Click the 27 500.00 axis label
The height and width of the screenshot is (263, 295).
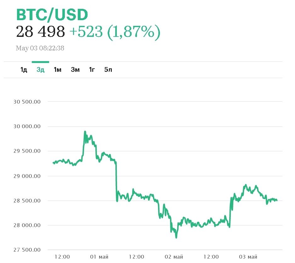click(28, 250)
